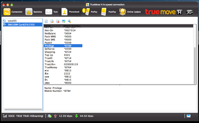Open the Statistics section
The image size is (199, 123).
[34, 12]
